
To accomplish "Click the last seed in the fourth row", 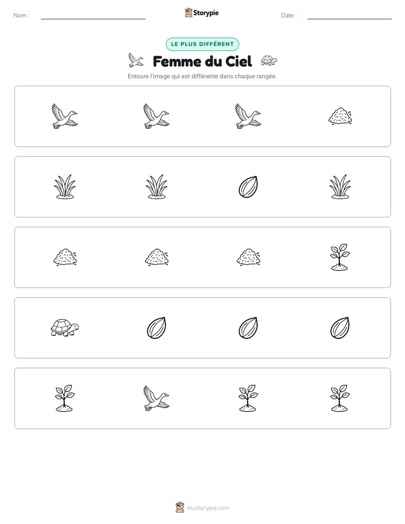I will 340,328.
